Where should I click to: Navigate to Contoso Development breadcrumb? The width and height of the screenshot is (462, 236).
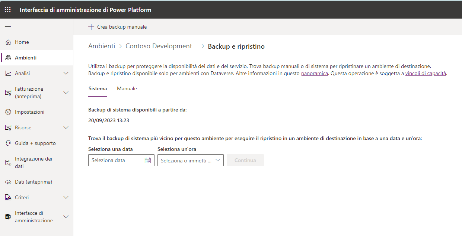[x=159, y=46]
